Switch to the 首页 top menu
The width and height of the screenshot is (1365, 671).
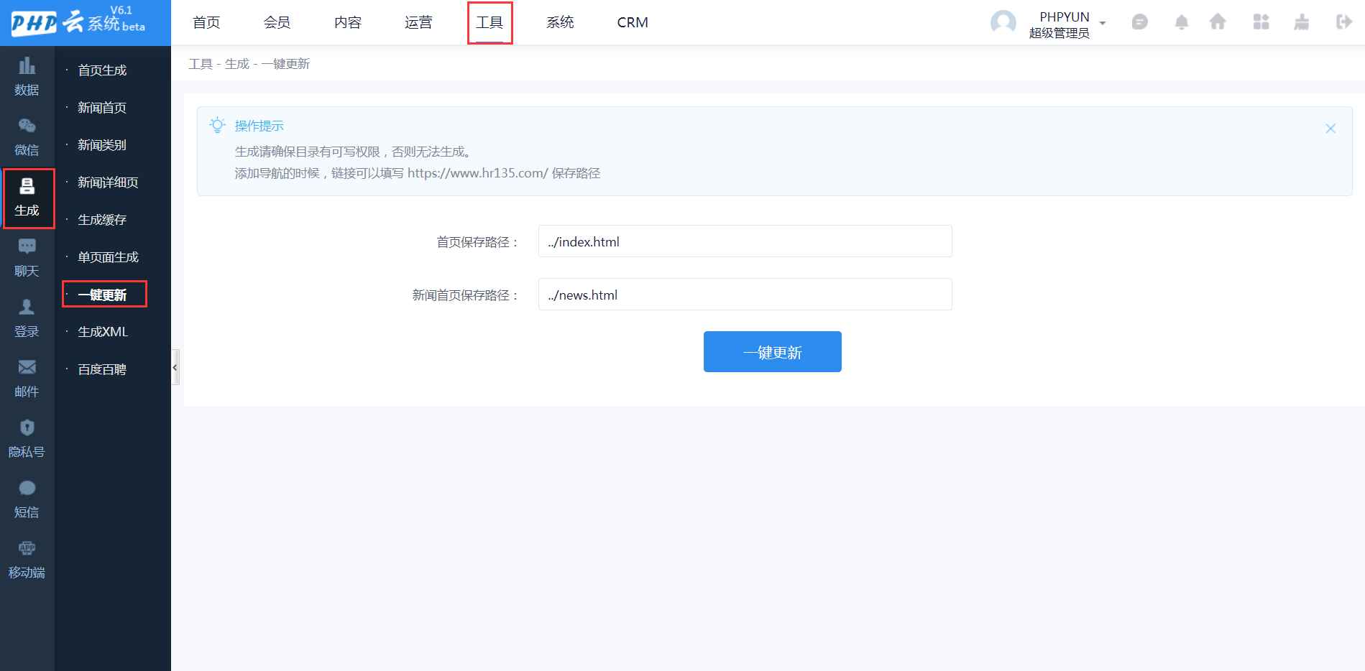click(x=206, y=22)
